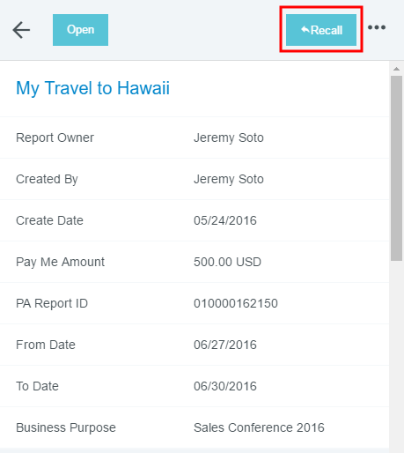Click the scrollbar up arrow
Screen dimensions: 404x453
[x=396, y=69]
